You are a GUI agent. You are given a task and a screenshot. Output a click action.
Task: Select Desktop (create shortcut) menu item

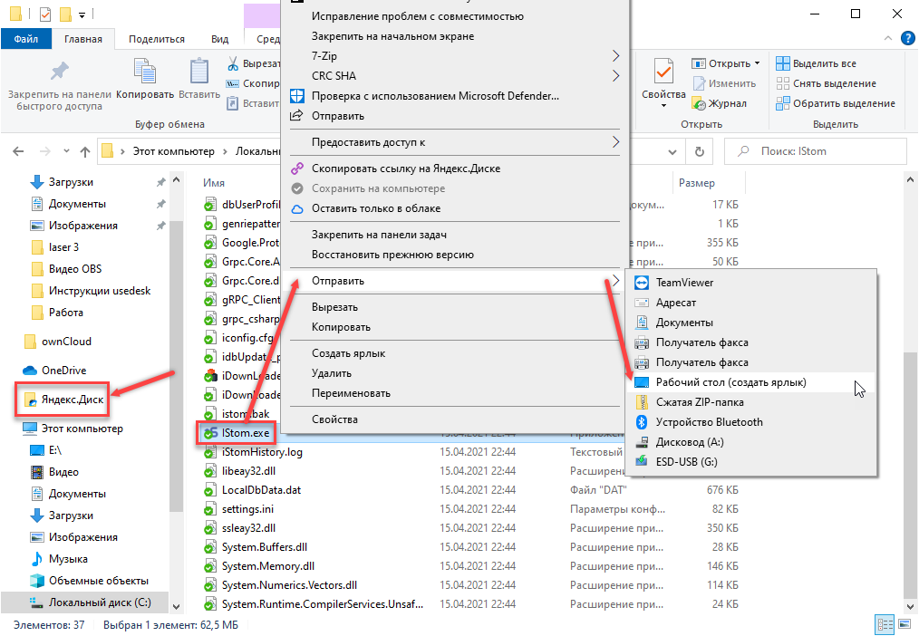point(730,382)
